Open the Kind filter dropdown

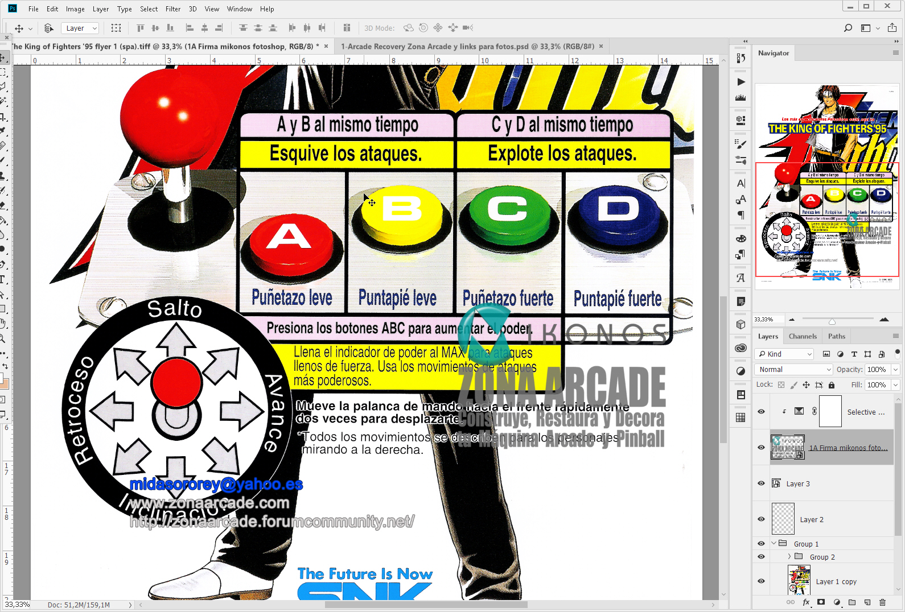click(785, 354)
